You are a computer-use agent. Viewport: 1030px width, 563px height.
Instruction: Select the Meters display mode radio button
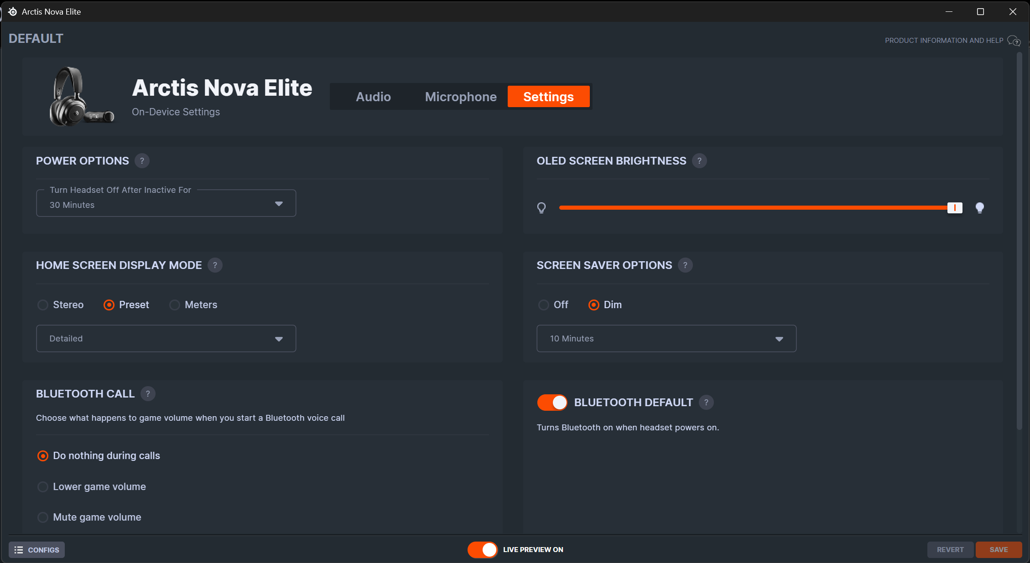pos(175,305)
